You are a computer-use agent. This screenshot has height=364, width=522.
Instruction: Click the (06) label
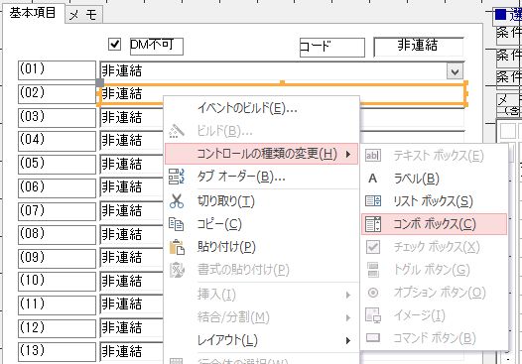tap(57, 187)
